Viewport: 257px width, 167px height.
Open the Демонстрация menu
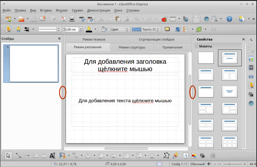coord(98,10)
